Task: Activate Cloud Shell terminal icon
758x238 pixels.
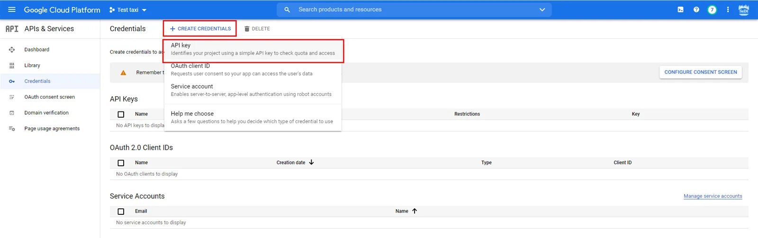Action: [680, 9]
